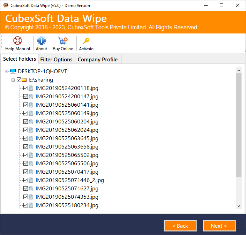Image resolution: width=246 pixels, height=235 pixels.
Task: Go back with the < Back button
Action: (x=180, y=226)
